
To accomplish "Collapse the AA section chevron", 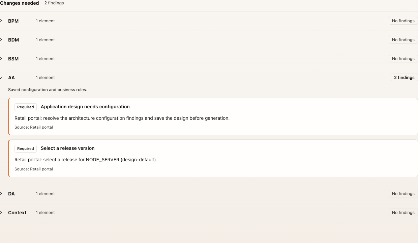I will (x=1, y=78).
